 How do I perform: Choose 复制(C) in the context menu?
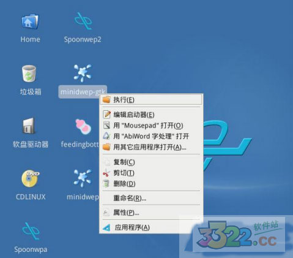(x=151, y=162)
